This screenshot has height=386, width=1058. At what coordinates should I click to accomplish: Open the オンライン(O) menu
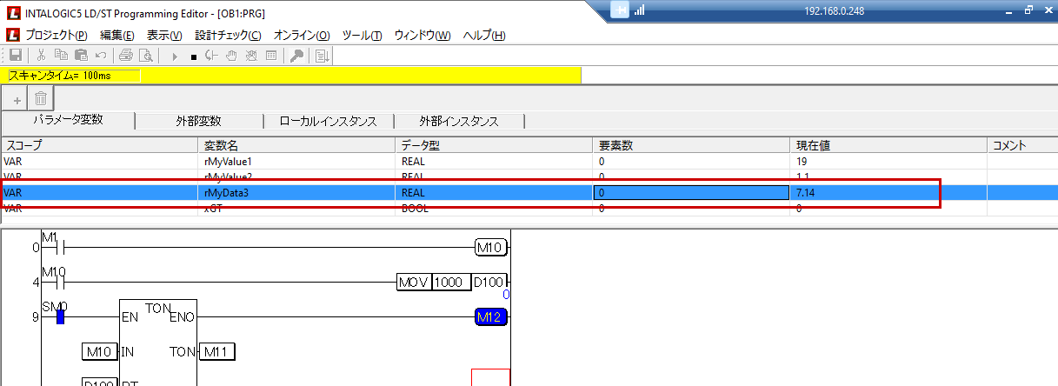(302, 35)
